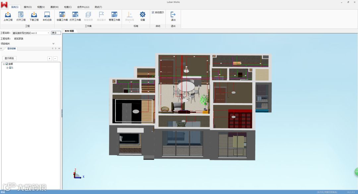Open a project with 打开工程
358x194 pixels.
click(x=21, y=16)
